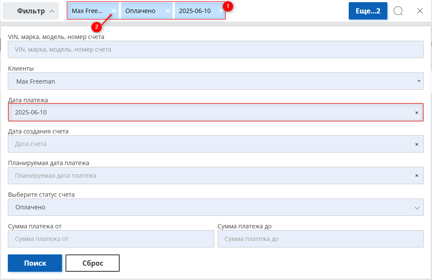Remove the Max Free... filter chip

click(114, 11)
